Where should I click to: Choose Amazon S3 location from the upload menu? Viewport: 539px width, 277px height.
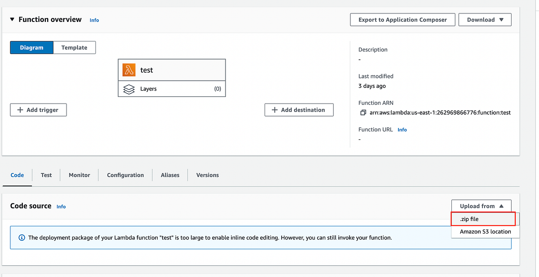tap(485, 231)
